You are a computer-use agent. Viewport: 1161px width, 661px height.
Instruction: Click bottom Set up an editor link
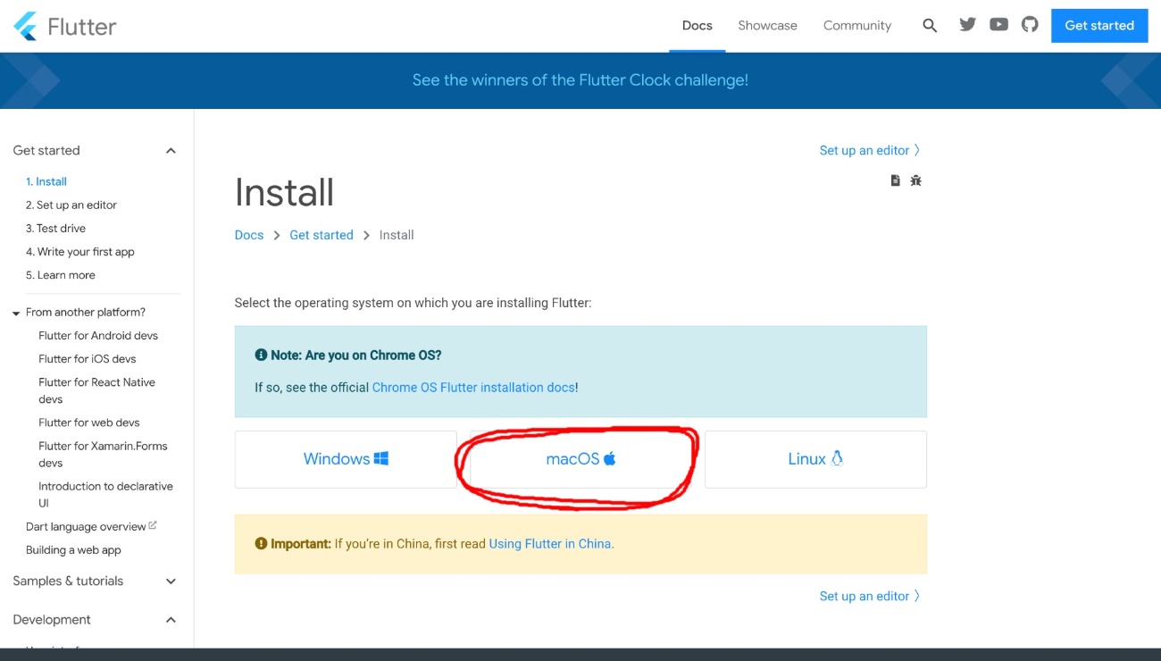(869, 596)
